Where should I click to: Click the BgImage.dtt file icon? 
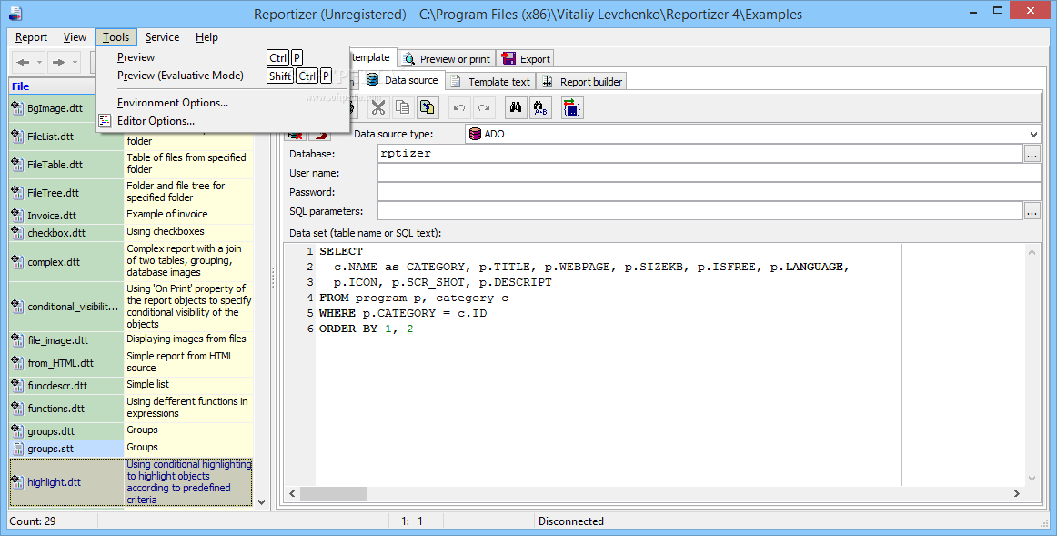[17, 108]
